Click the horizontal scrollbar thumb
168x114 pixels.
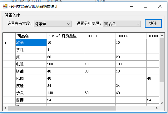[62, 108]
